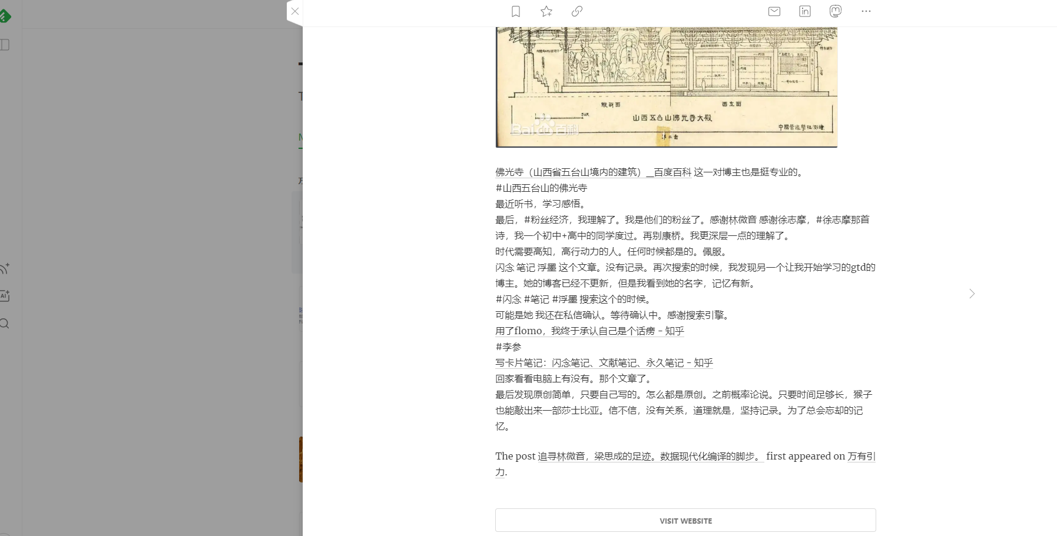Viewport: 1057px width, 536px height.
Task: Click the hashtag line #山西五台山的佛光寺
Action: point(541,188)
